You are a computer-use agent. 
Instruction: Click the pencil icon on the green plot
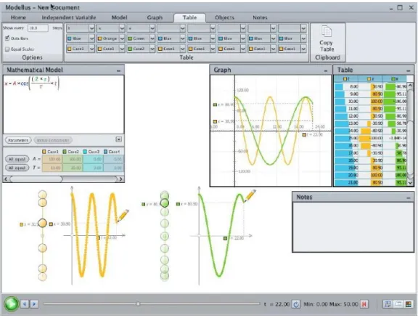pyautogui.click(x=250, y=196)
